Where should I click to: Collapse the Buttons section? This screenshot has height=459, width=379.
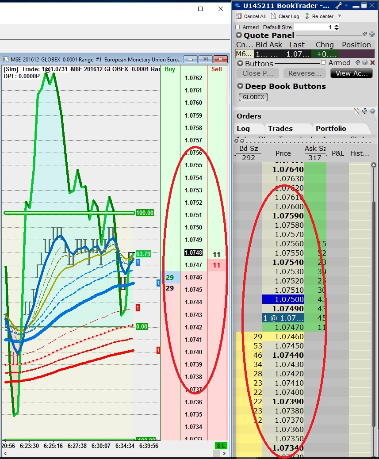pyautogui.click(x=240, y=64)
